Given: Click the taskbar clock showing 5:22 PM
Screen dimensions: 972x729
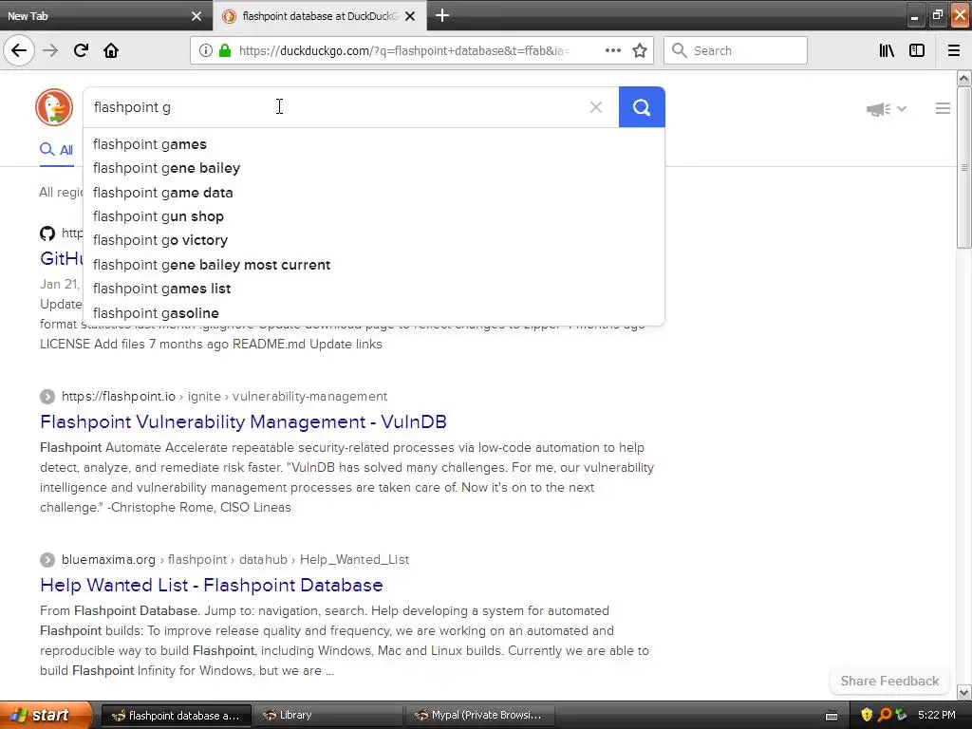Looking at the screenshot, I should coord(937,715).
